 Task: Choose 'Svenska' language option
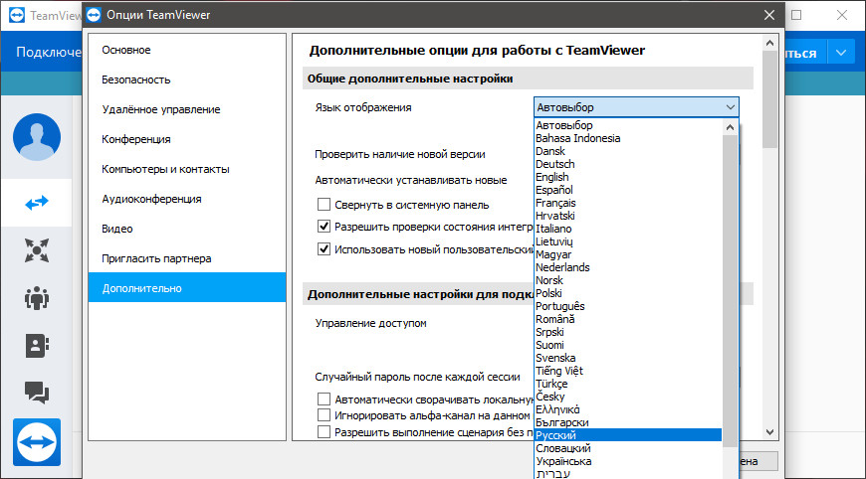point(628,358)
